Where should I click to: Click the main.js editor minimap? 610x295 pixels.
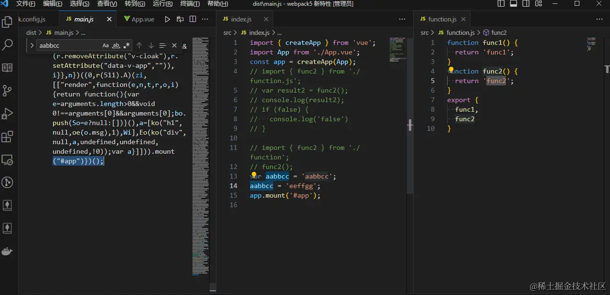[x=200, y=158]
